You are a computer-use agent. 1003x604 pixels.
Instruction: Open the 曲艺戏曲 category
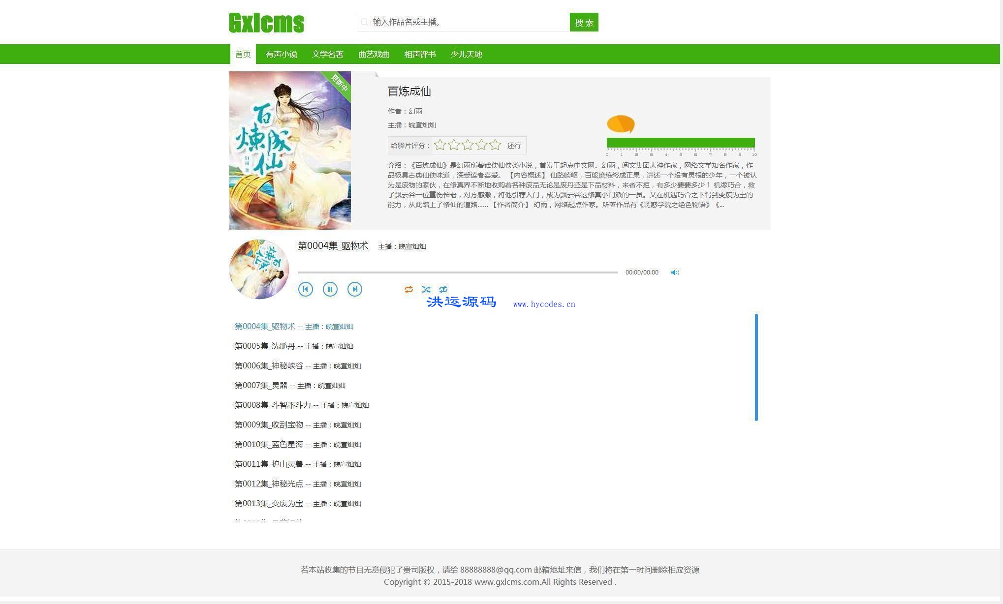point(374,54)
